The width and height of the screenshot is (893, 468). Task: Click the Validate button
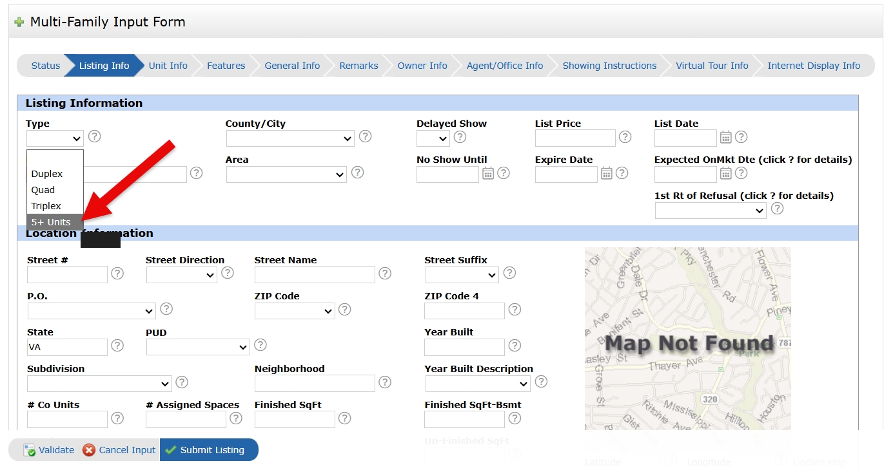[49, 450]
